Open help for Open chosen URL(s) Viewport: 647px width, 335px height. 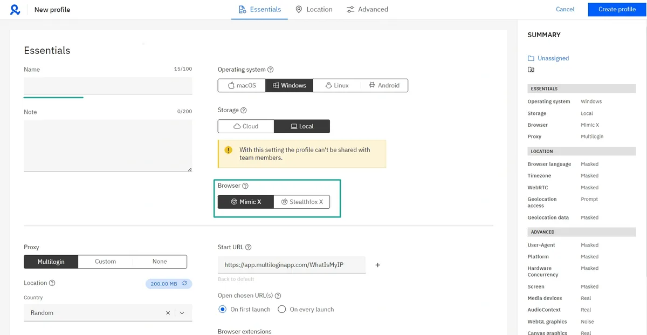278,296
